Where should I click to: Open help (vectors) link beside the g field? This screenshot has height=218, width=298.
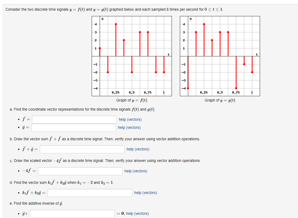point(130,128)
